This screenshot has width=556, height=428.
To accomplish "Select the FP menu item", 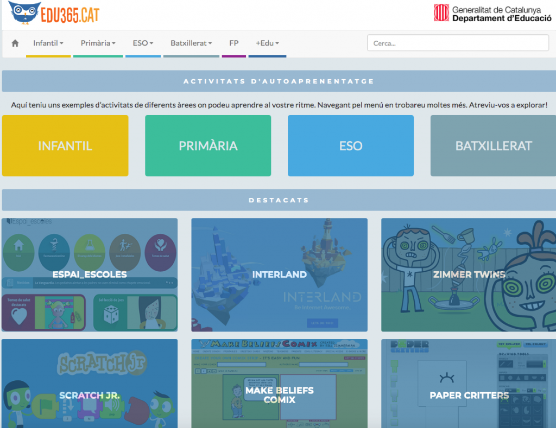I will pos(233,43).
